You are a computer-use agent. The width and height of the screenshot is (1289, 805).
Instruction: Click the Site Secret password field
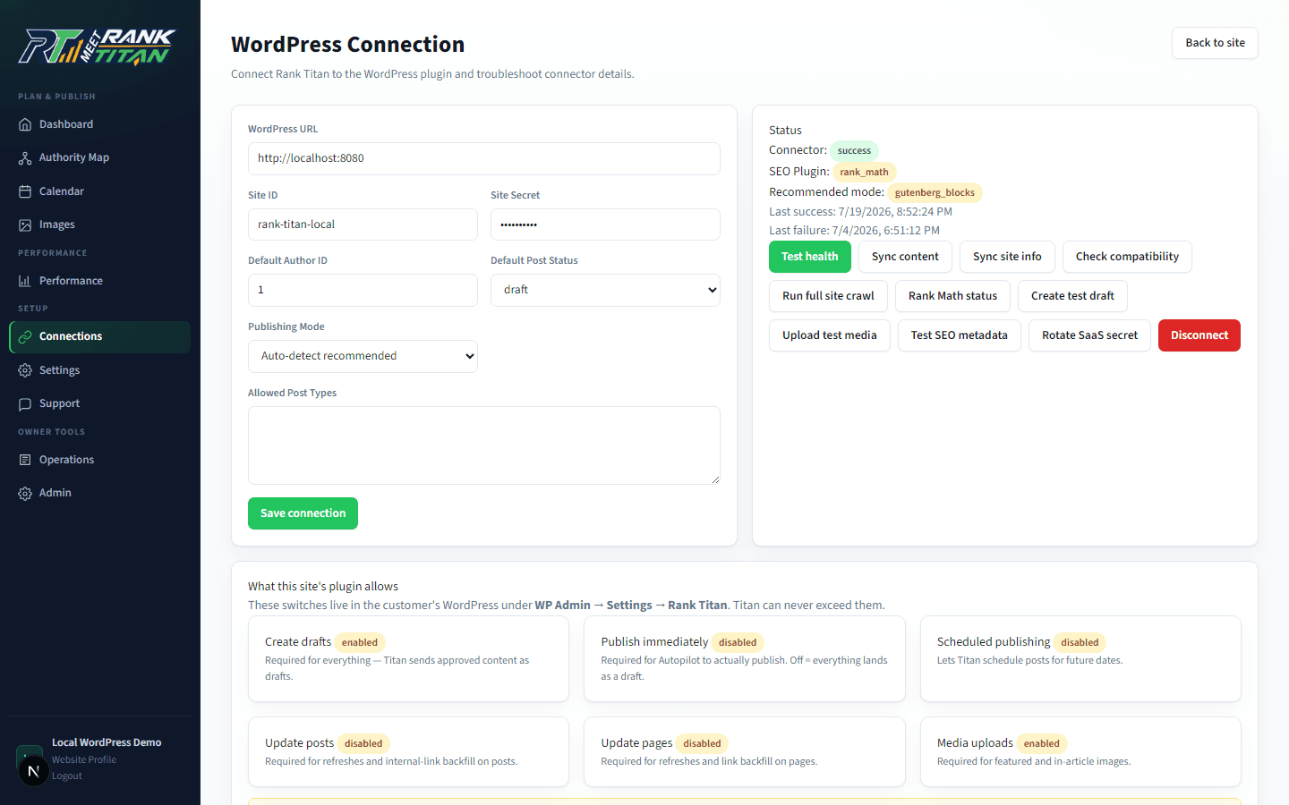tap(605, 225)
